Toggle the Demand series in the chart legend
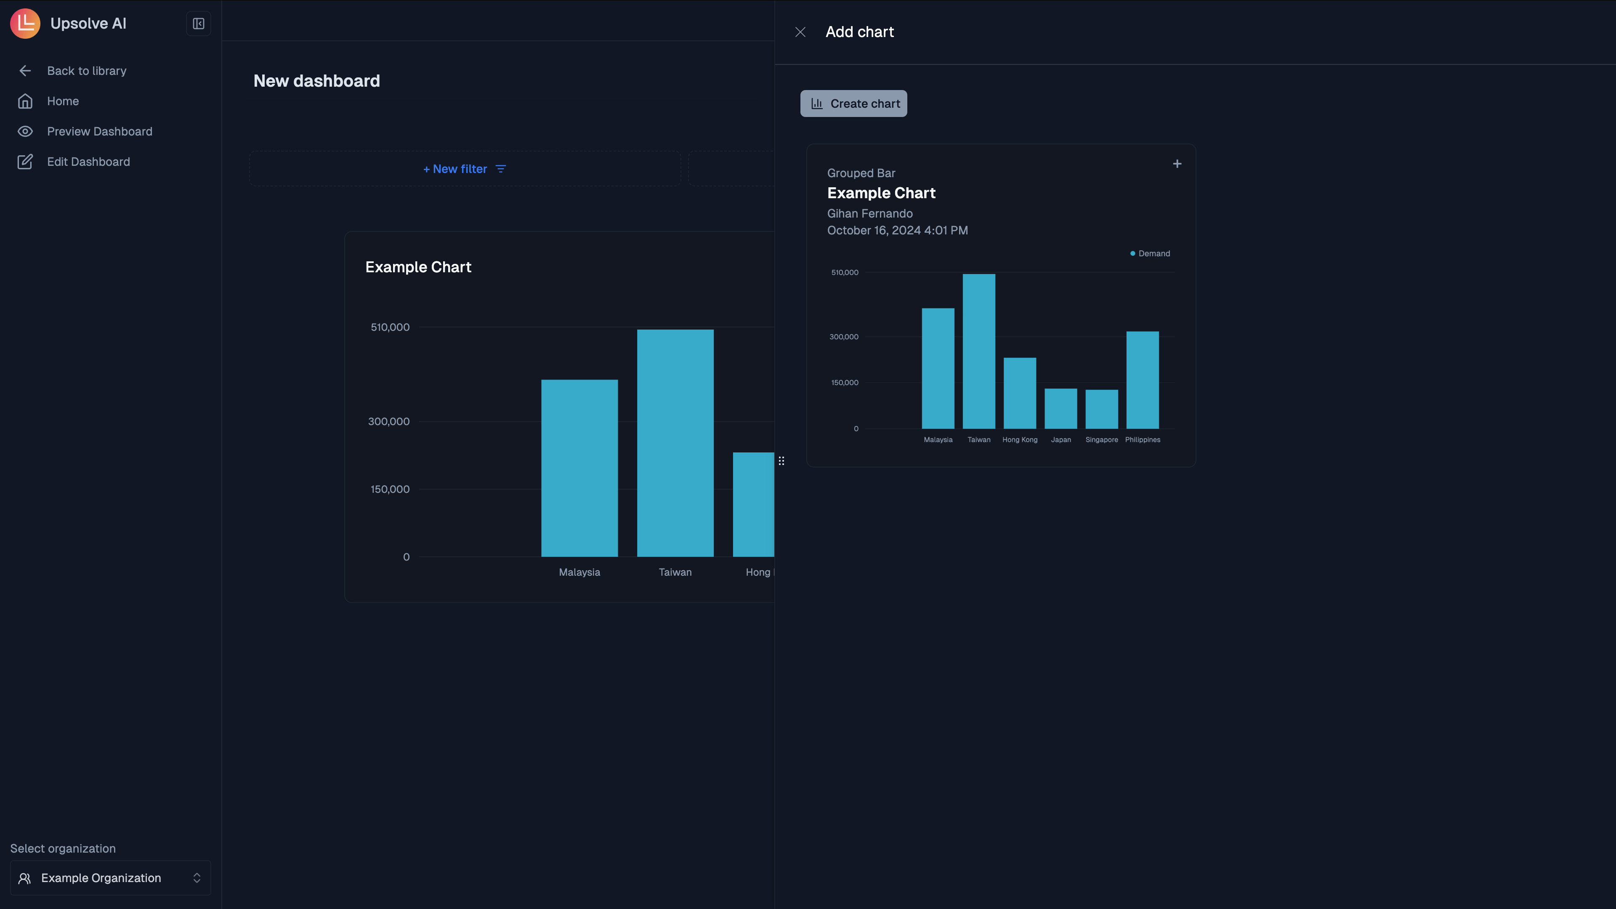 click(1149, 253)
